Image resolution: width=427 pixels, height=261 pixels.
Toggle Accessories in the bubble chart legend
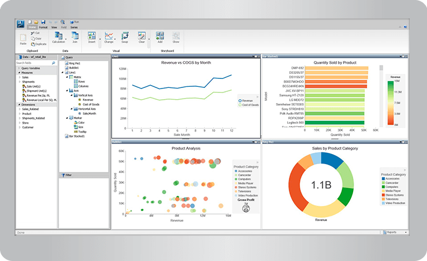(x=236, y=171)
